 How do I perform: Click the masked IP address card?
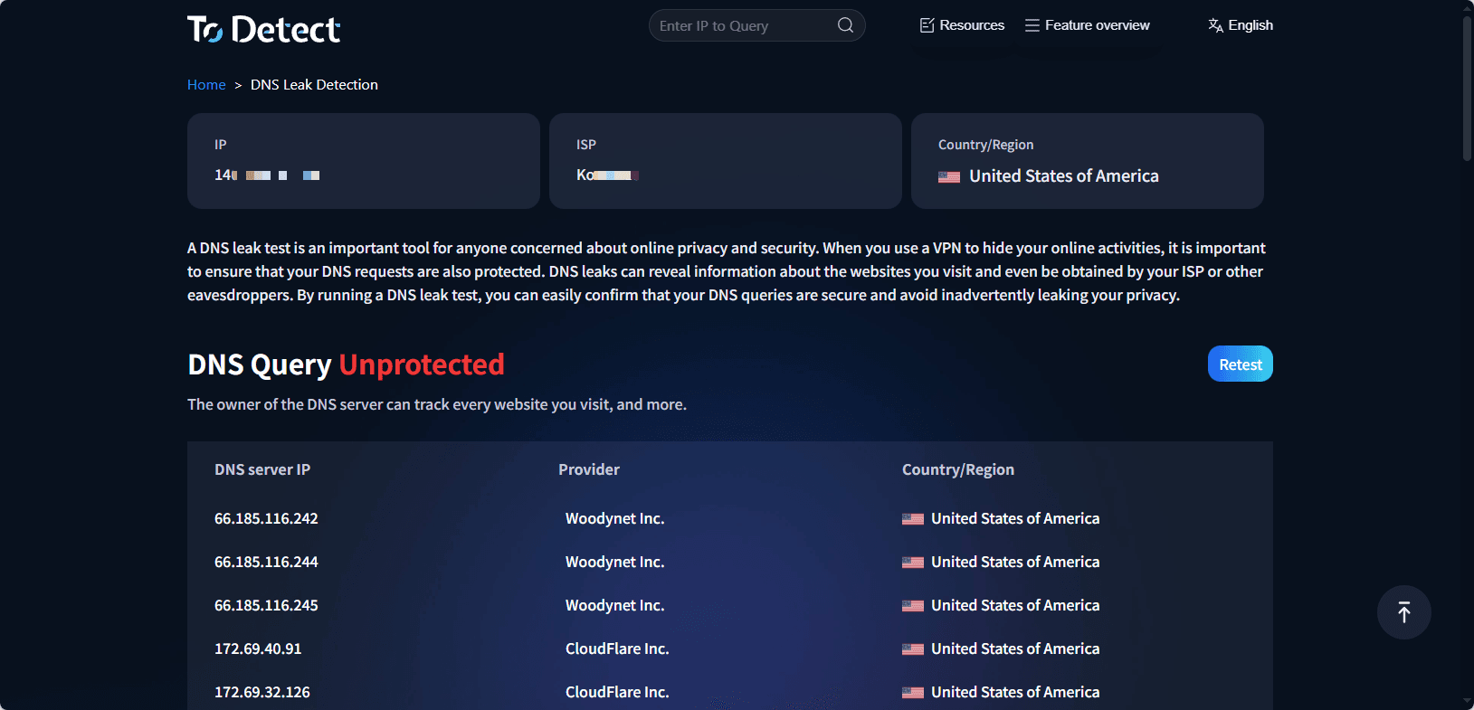(363, 161)
